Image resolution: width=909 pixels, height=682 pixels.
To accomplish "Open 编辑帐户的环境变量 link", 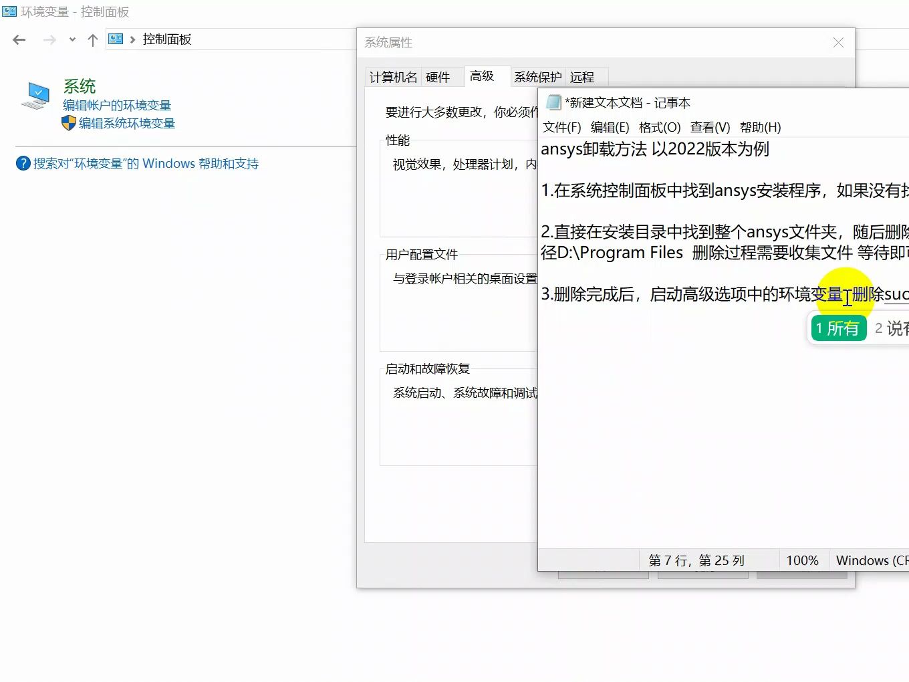I will point(117,105).
